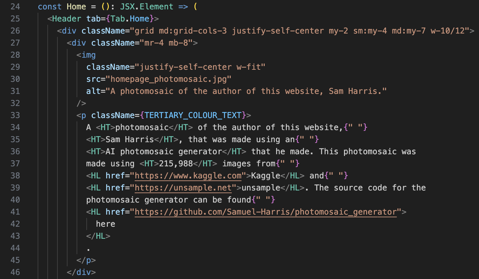Click the 'unsample' label before closing HL
This screenshot has width=479, height=279.
pyautogui.click(x=261, y=187)
